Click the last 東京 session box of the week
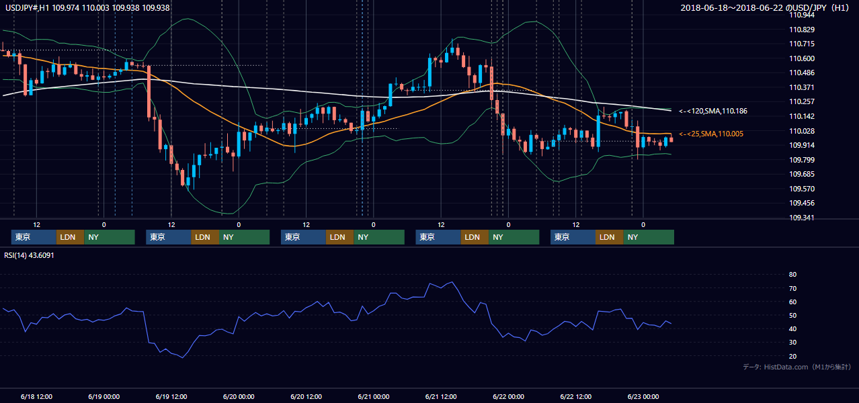 tap(573, 237)
